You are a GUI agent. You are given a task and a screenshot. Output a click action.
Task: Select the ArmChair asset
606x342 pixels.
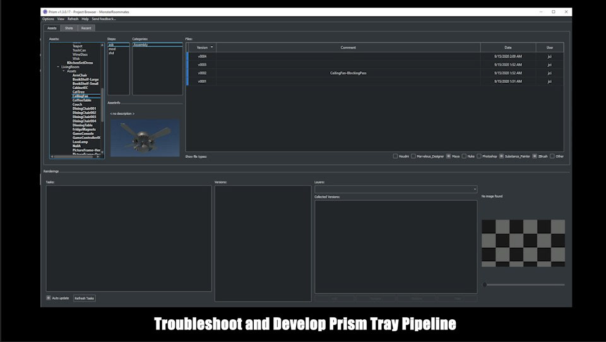coord(80,75)
